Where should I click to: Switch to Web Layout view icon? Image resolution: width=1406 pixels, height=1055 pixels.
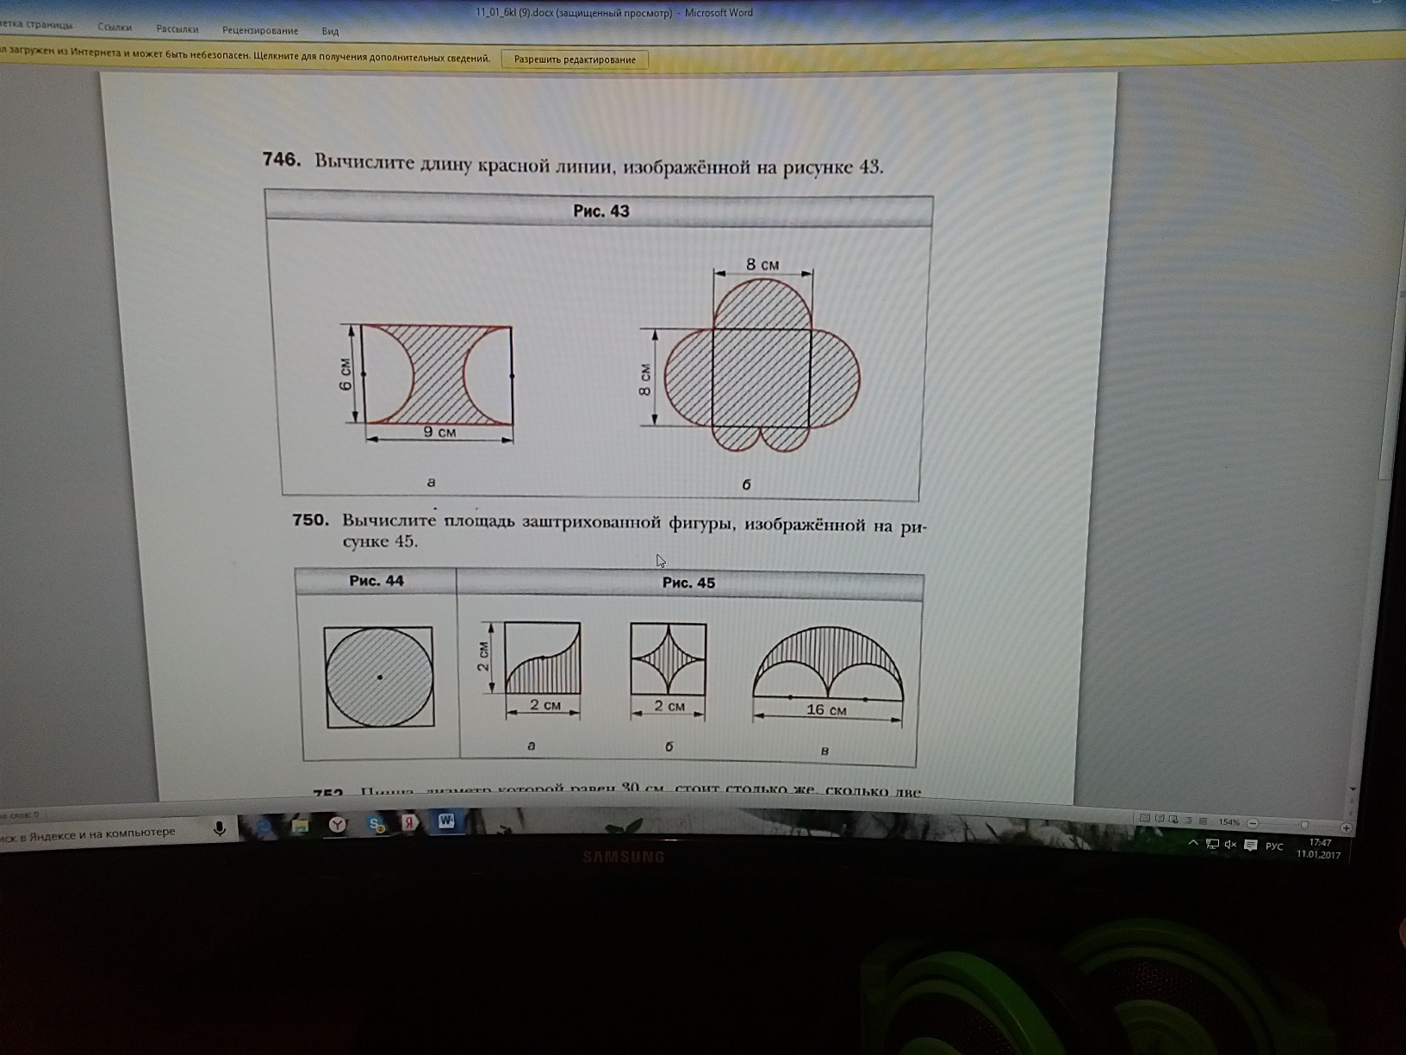click(x=1173, y=820)
